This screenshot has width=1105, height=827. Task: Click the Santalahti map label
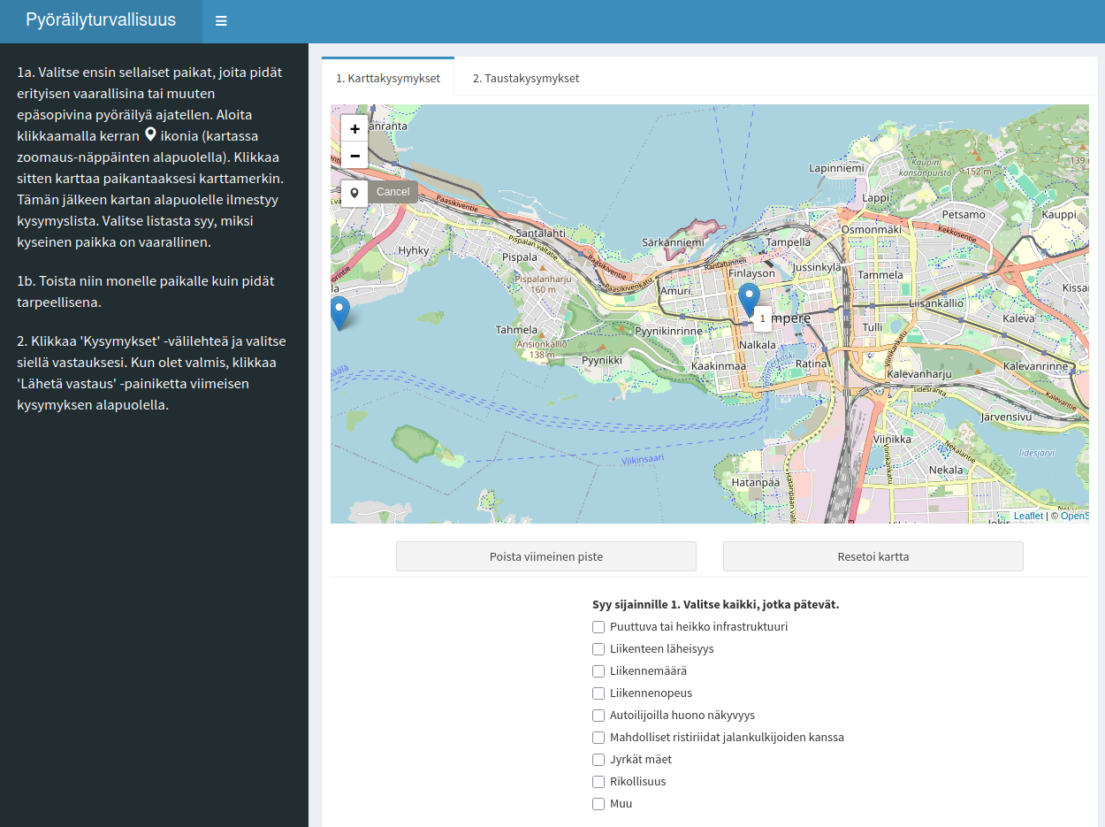pos(540,233)
